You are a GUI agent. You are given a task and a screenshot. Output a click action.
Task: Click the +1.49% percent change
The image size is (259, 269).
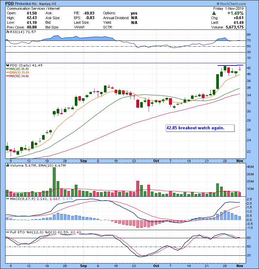coord(235,13)
